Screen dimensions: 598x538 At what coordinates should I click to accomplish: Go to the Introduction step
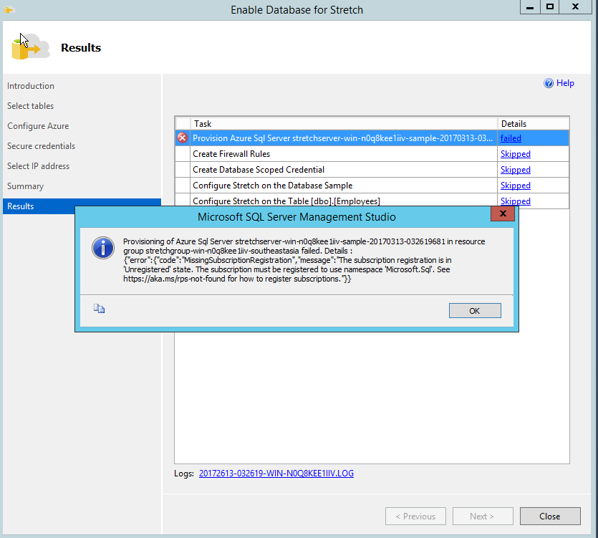[x=31, y=86]
